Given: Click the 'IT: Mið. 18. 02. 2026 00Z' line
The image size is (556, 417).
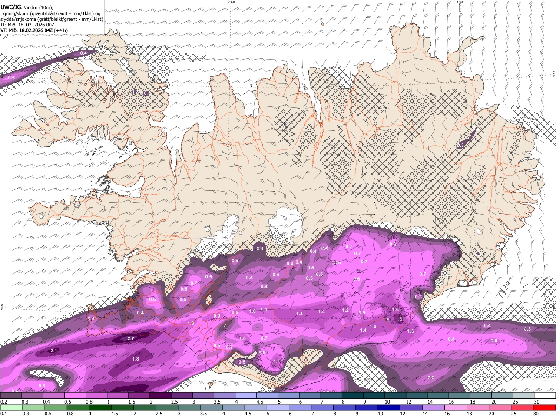Looking at the screenshot, I should click(x=27, y=25).
